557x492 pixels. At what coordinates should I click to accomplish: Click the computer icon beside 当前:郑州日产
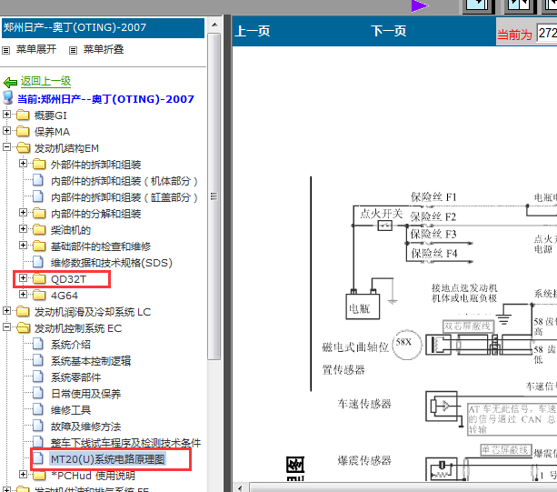pos(8,97)
